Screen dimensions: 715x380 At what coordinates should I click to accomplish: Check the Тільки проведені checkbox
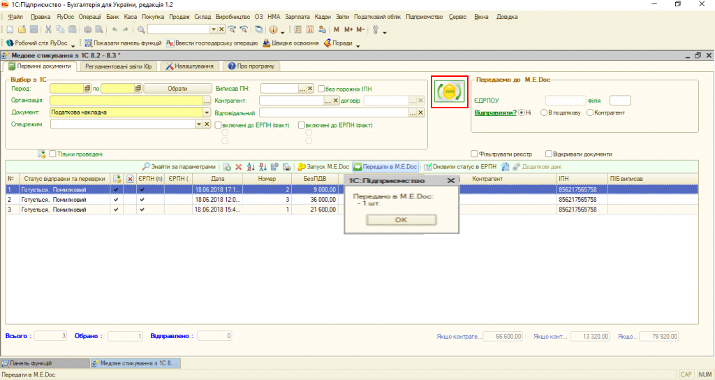coord(52,154)
